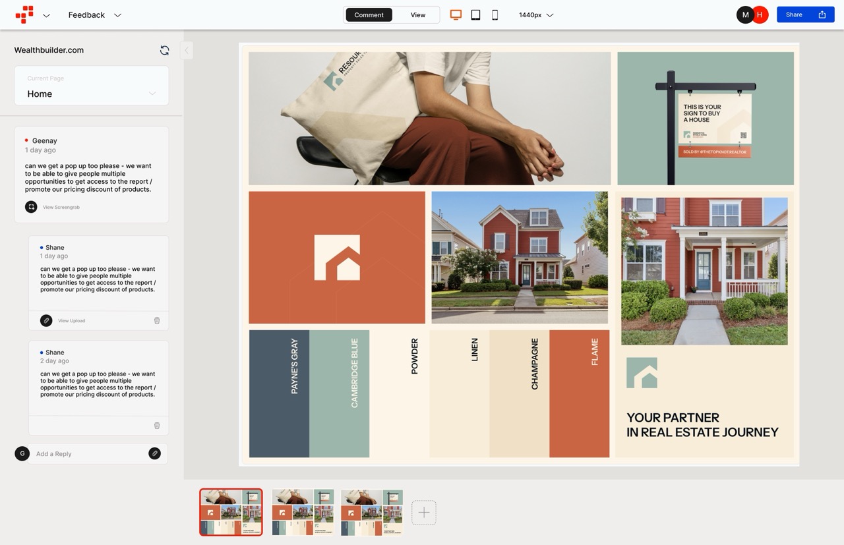This screenshot has height=545, width=844.
Task: Click the pencil send icon in reply box
Action: point(154,453)
